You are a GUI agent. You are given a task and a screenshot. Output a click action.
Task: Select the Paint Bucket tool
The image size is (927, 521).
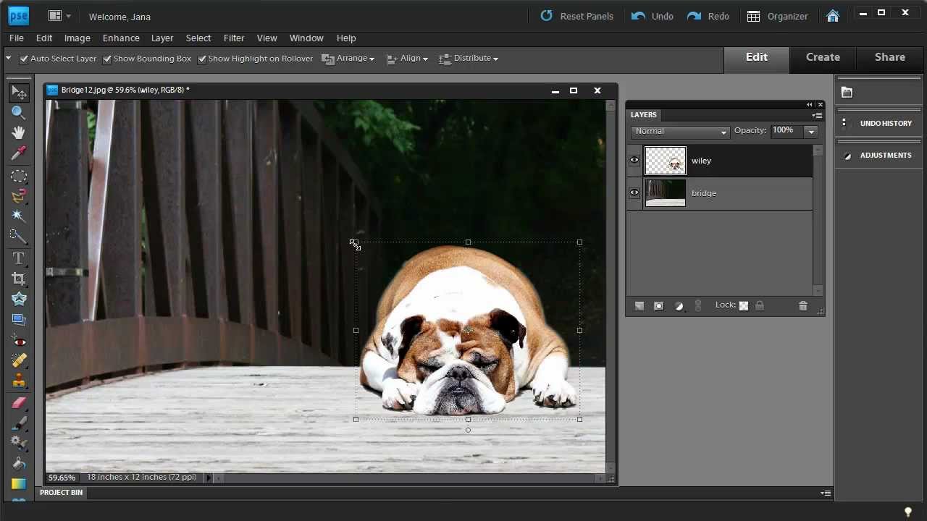click(x=19, y=464)
